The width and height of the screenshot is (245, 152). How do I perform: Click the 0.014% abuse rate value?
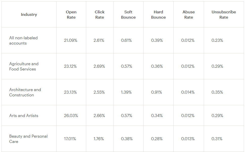[188, 92]
